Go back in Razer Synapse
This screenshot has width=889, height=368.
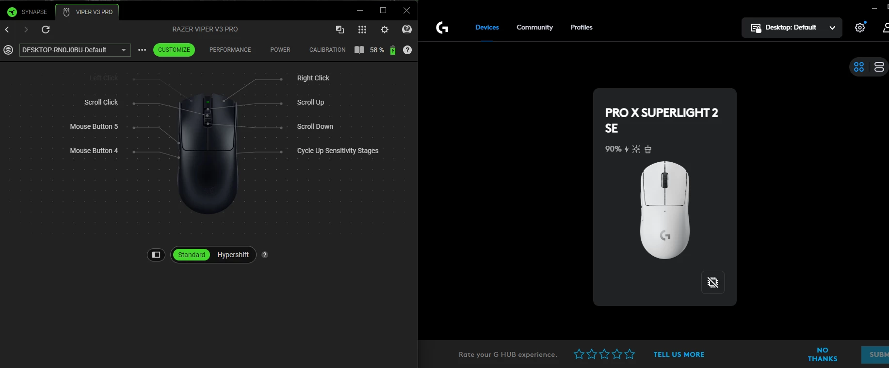click(7, 30)
